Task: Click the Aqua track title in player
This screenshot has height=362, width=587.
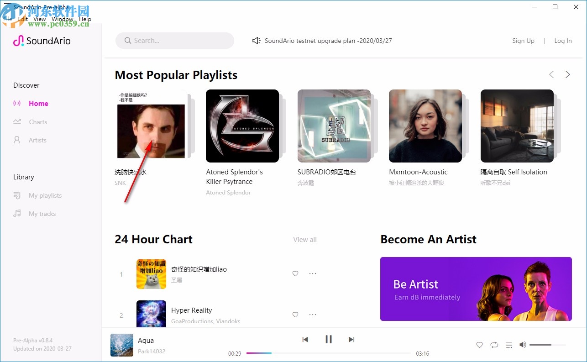Action: coord(146,341)
